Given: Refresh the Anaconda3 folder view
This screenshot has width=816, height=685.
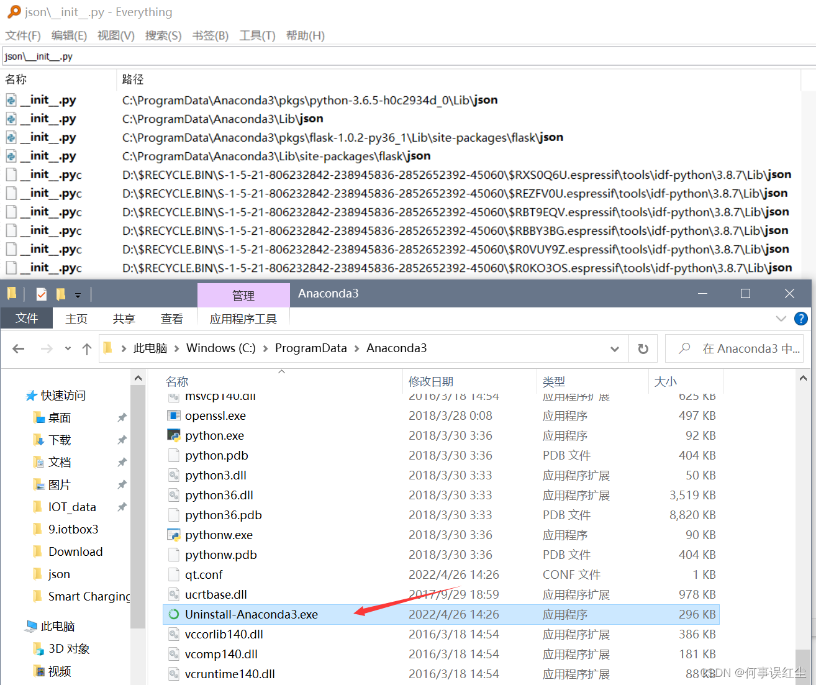Looking at the screenshot, I should 643,348.
